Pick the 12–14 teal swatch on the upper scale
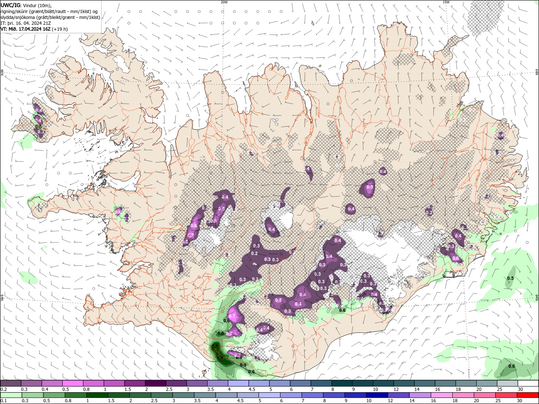 (403, 383)
